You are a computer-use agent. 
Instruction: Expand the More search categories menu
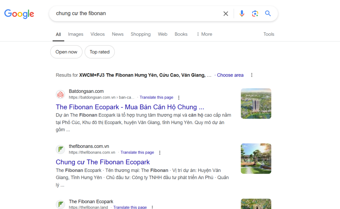pos(204,34)
